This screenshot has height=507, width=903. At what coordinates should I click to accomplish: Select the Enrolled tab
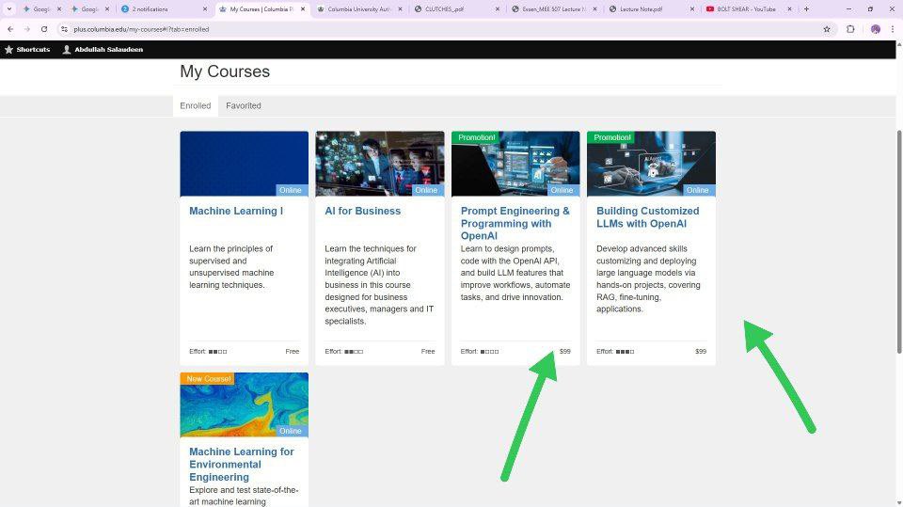pos(196,105)
